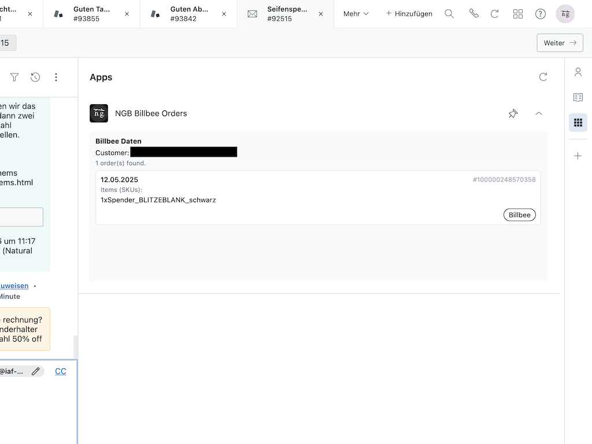
Task: Open the Knowledge book icon in right sidebar
Action: coord(578,97)
